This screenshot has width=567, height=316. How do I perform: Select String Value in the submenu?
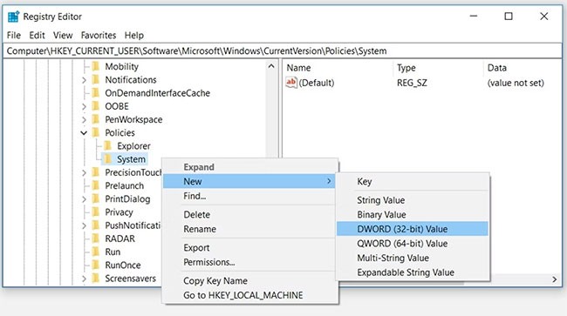click(x=413, y=200)
